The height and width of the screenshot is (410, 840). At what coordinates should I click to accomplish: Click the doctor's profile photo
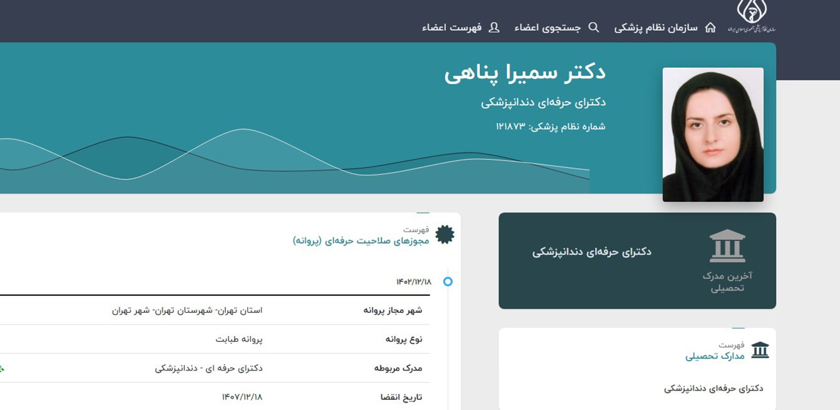712,134
